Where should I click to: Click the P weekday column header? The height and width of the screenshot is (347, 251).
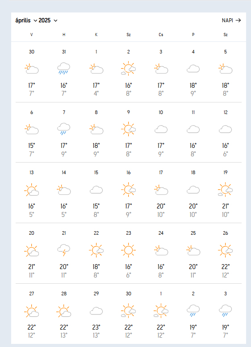193,35
